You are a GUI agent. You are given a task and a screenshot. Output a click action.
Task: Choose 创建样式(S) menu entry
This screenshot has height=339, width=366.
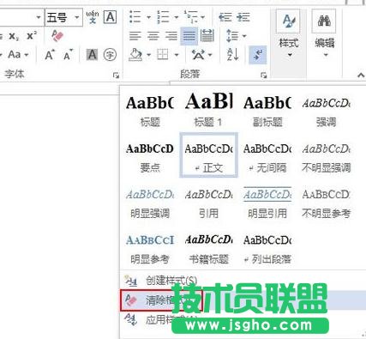coord(243,281)
